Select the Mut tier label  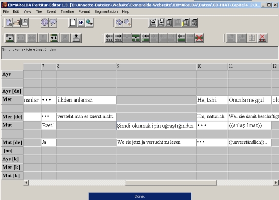12,125
